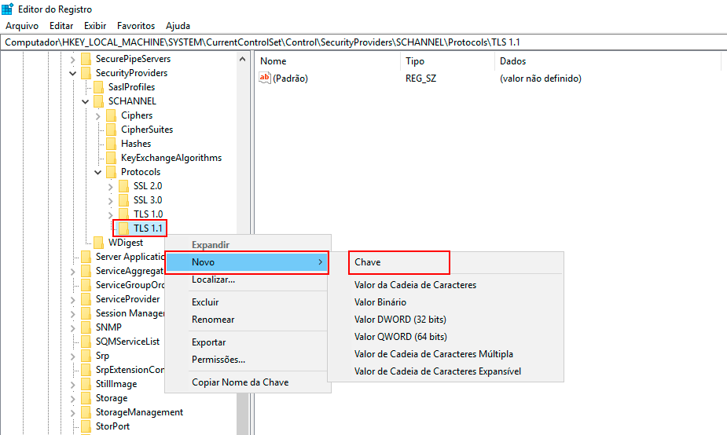The width and height of the screenshot is (727, 435).
Task: Select the Session Manager tree entry
Action: click(x=130, y=313)
